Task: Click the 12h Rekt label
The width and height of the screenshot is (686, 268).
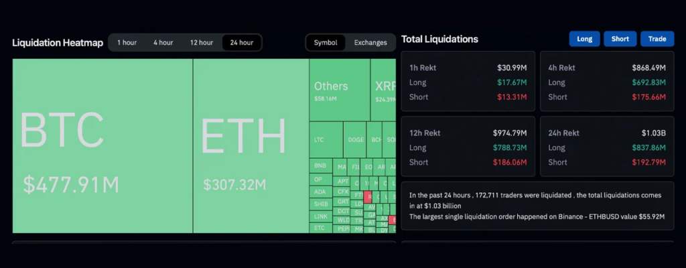Action: pos(425,133)
